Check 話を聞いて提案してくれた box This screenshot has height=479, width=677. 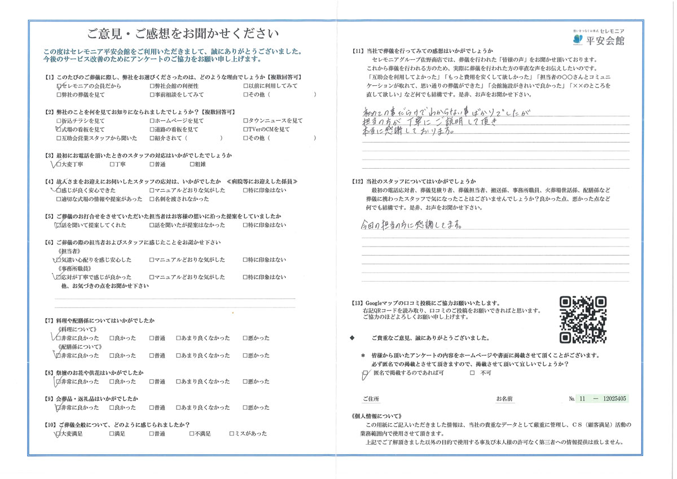tap(59, 225)
